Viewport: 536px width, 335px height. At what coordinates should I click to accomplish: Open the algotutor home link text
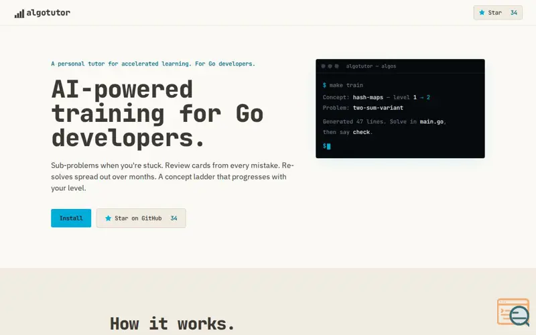pyautogui.click(x=48, y=13)
